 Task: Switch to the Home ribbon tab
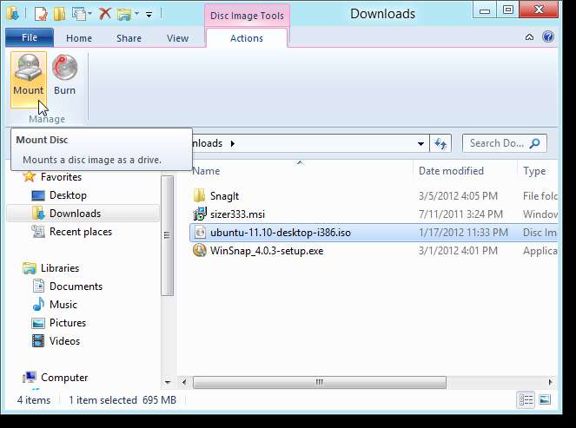79,38
